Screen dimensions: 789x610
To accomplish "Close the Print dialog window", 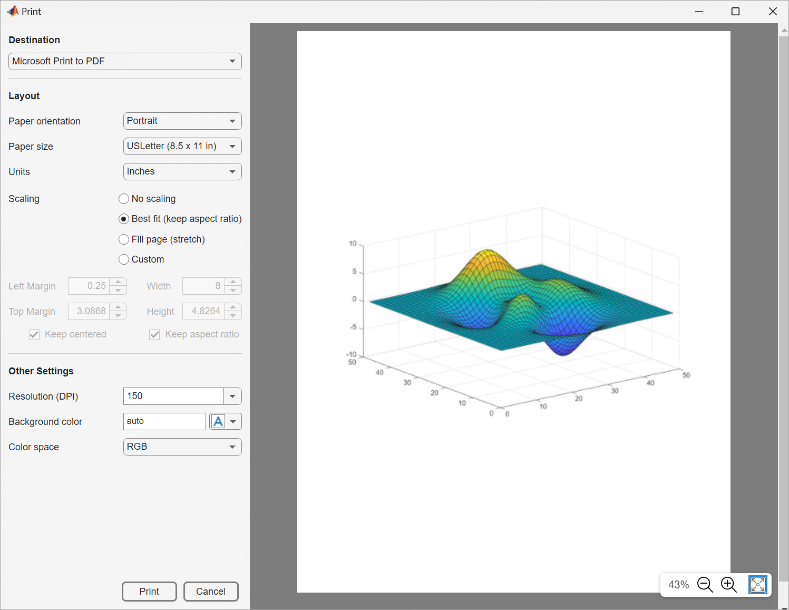I will point(773,12).
